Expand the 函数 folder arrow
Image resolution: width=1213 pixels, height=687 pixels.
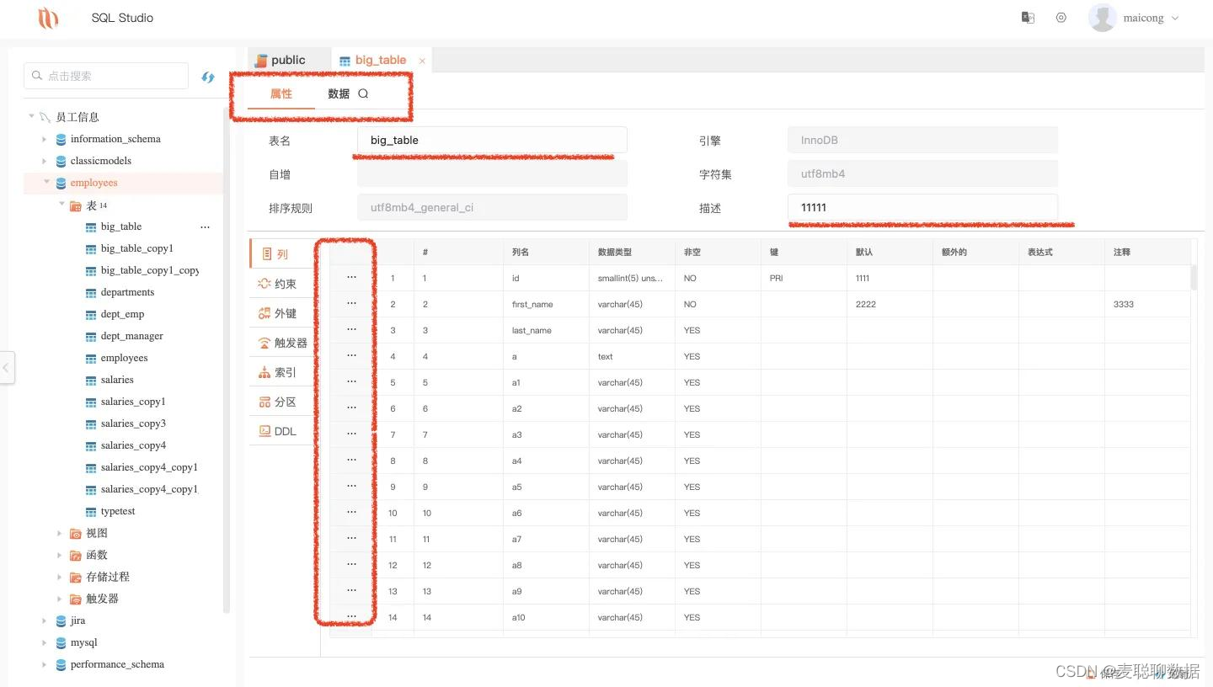click(x=60, y=555)
